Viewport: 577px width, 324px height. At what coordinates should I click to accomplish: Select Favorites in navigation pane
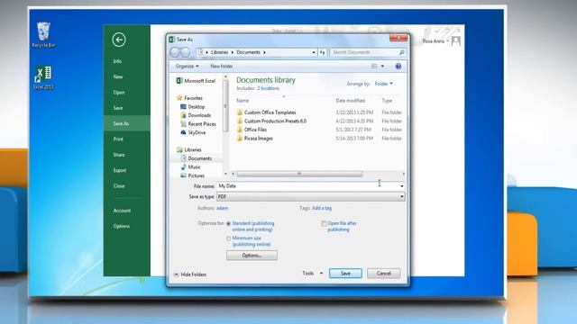tap(189, 98)
